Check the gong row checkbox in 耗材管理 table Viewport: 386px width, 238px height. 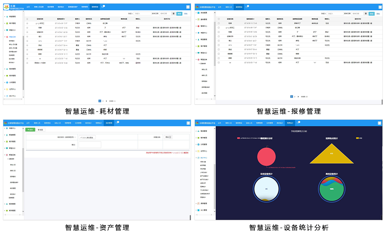(27, 23)
